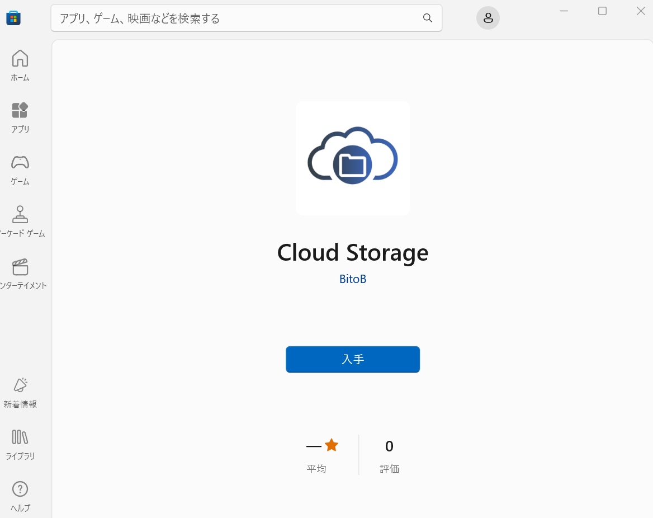The image size is (653, 518).
Task: Go to the Apps (アプリ) section
Action: [x=20, y=117]
